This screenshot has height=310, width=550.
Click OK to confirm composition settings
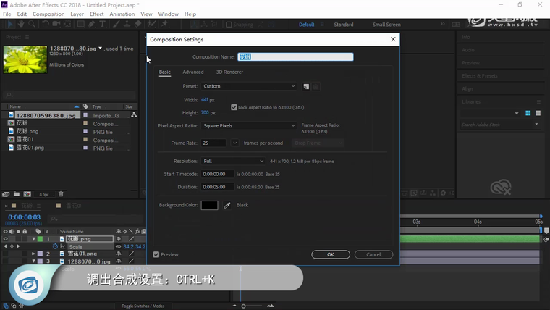tap(330, 254)
